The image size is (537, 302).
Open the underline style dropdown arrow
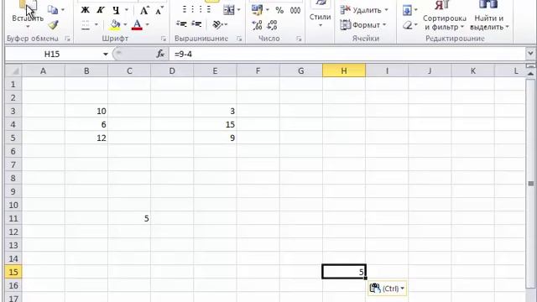point(127,10)
